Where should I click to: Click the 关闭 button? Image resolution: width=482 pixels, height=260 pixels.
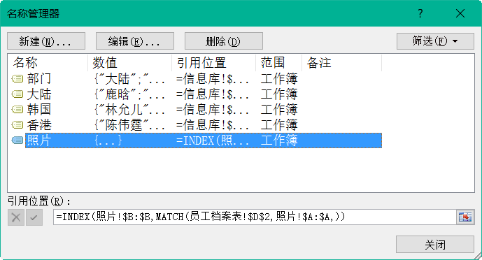coord(435,245)
